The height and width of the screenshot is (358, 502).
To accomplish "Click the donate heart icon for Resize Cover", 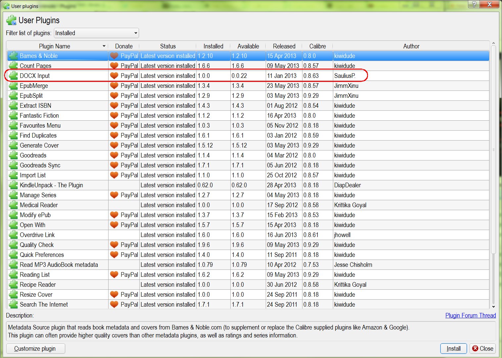I will (x=114, y=294).
